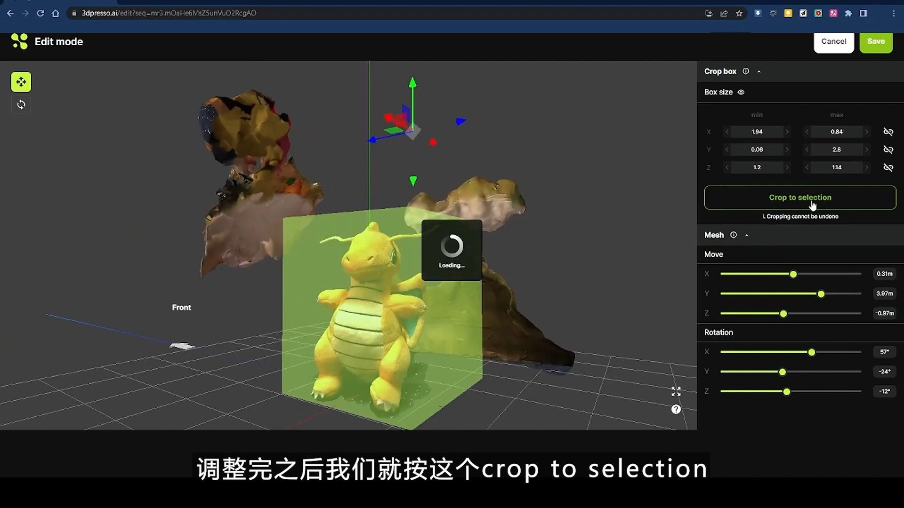This screenshot has height=508, width=904.
Task: Toggle Box size visibility with the eye icon
Action: [741, 92]
